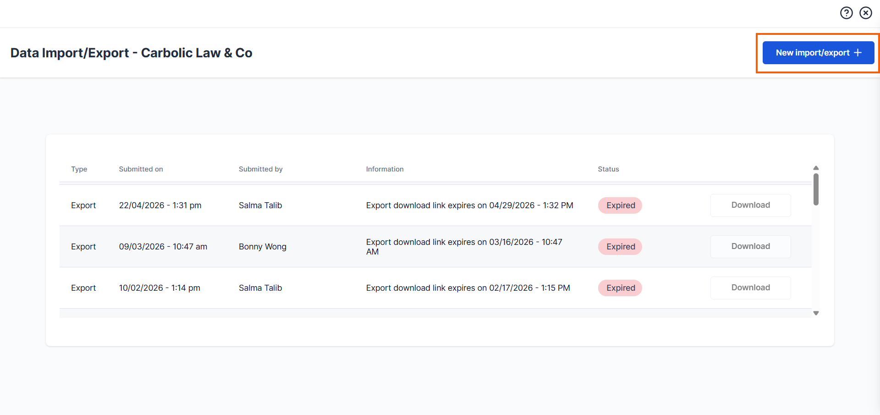
Task: Click the table scrollbar up arrow
Action: [816, 168]
